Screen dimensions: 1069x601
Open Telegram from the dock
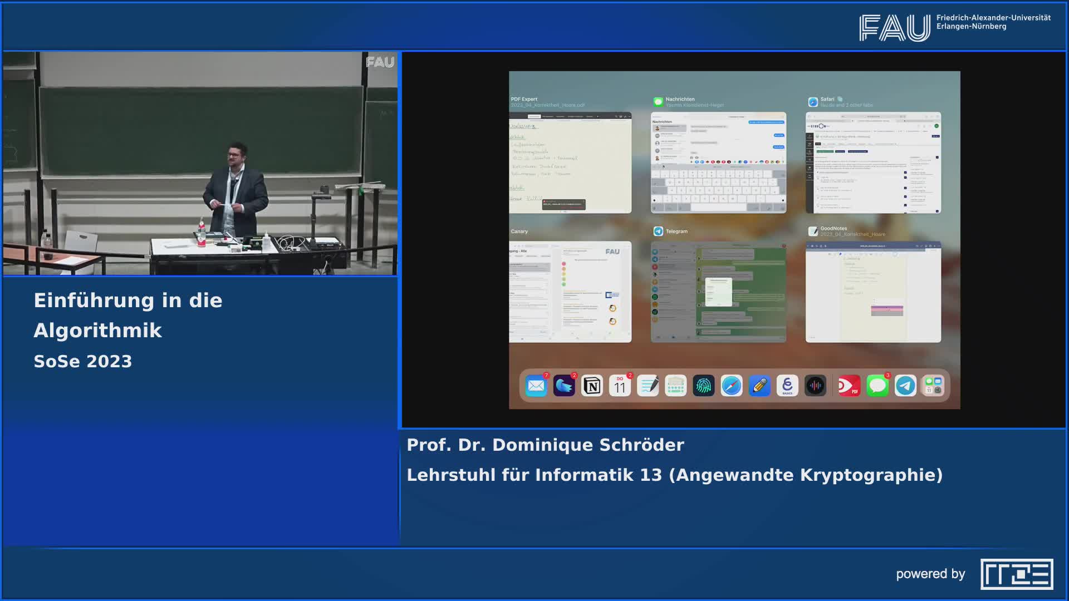click(x=905, y=385)
